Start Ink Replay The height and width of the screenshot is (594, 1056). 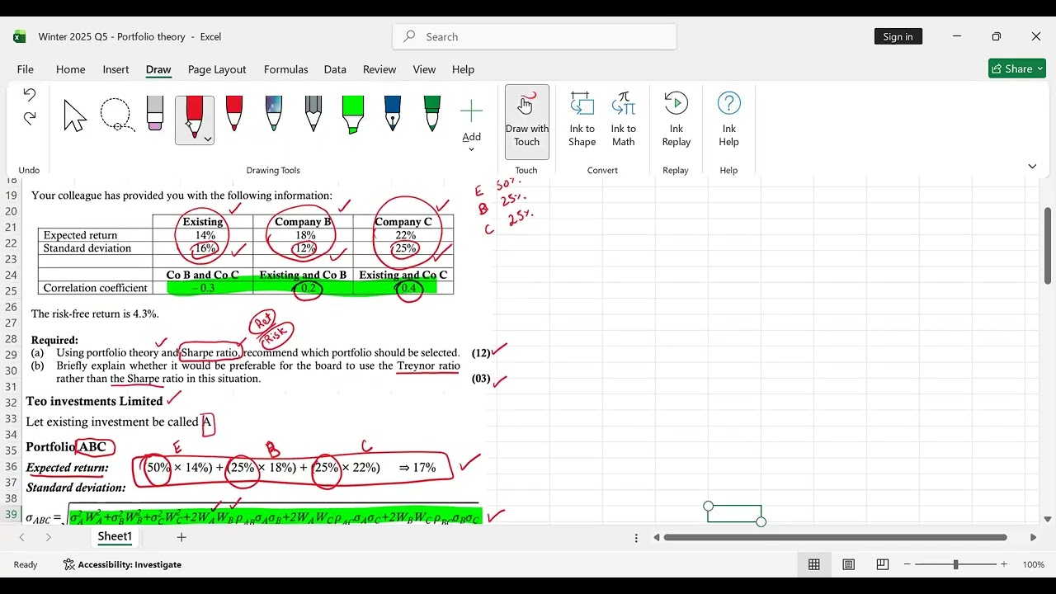(x=676, y=120)
